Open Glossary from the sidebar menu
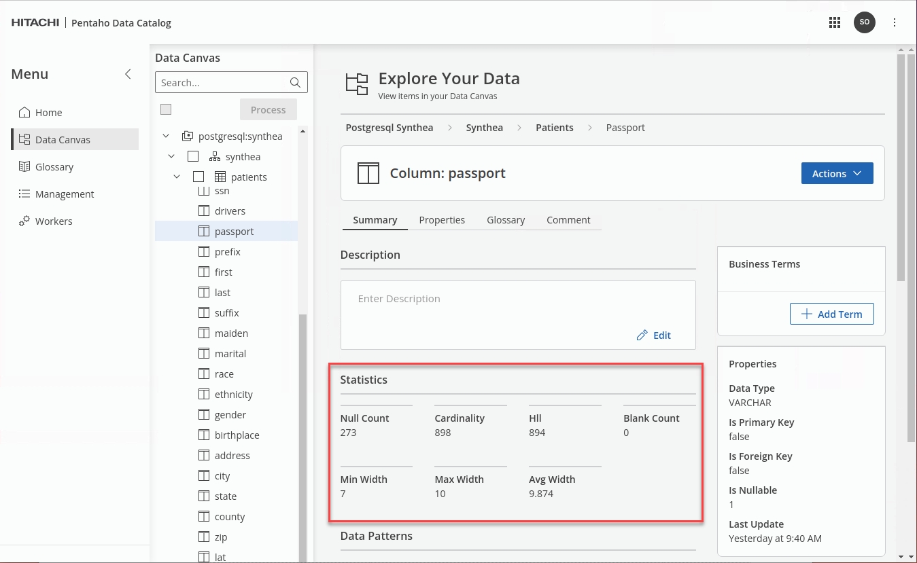The height and width of the screenshot is (563, 917). coord(54,167)
